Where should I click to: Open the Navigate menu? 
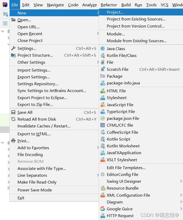pos(55,5)
